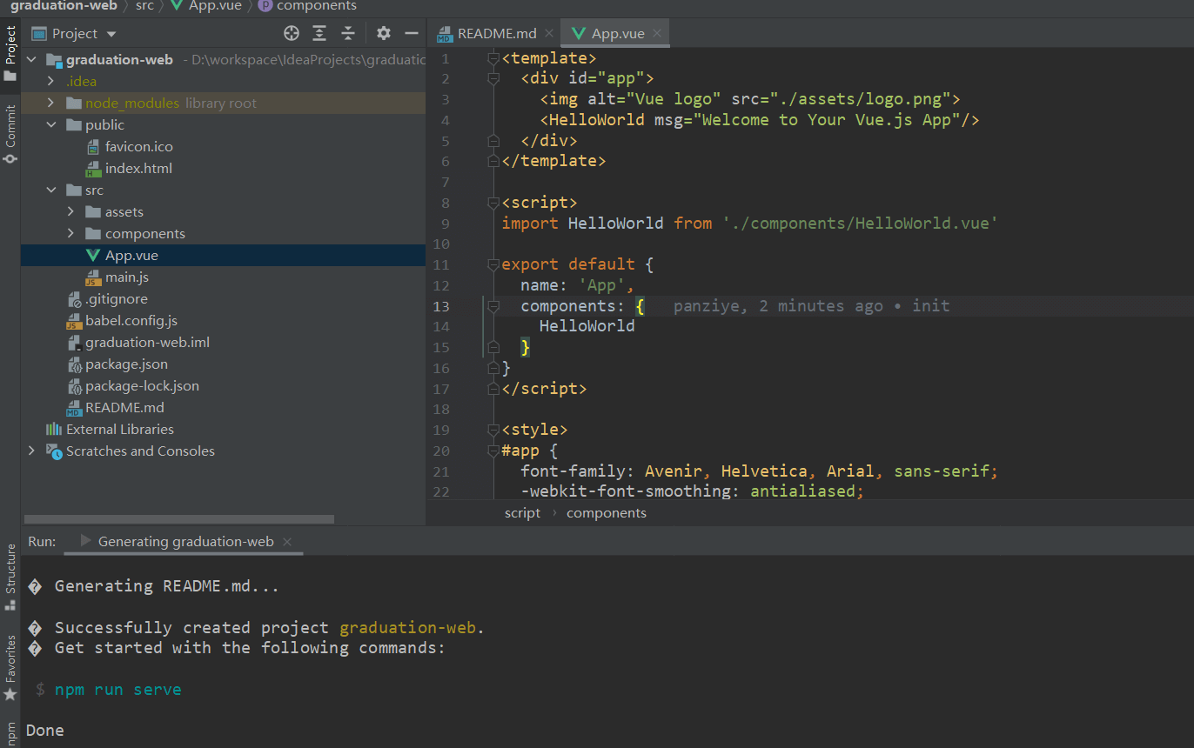
Task: Fold the #app rule at line 20
Action: tap(493, 451)
